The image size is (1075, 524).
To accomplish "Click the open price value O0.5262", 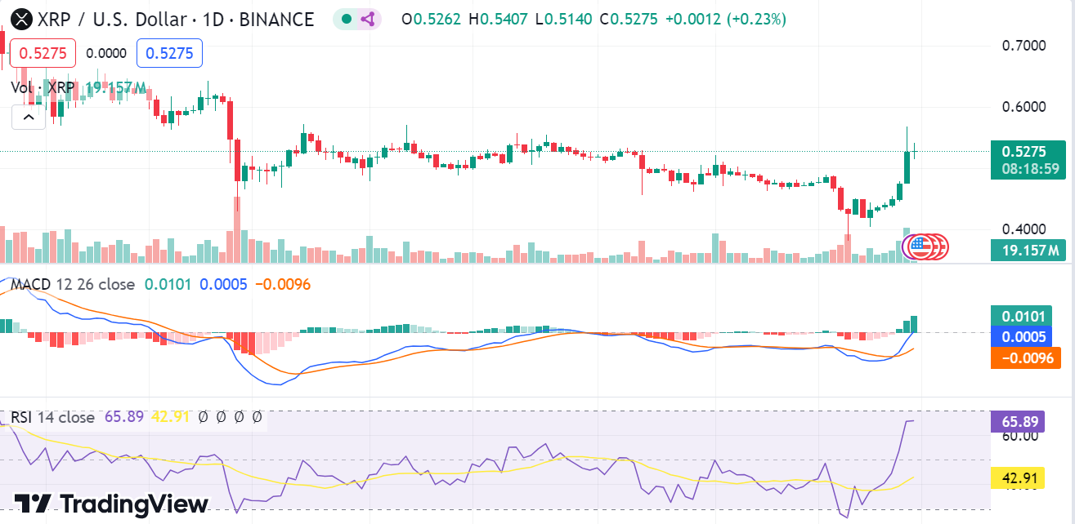I will point(432,19).
